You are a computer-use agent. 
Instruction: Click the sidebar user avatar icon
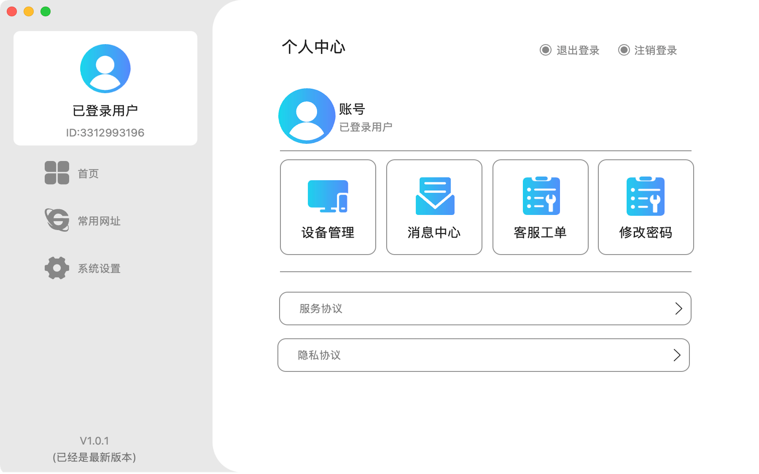pos(105,69)
